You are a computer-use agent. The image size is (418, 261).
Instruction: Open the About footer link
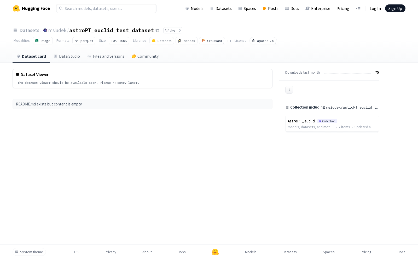147,252
